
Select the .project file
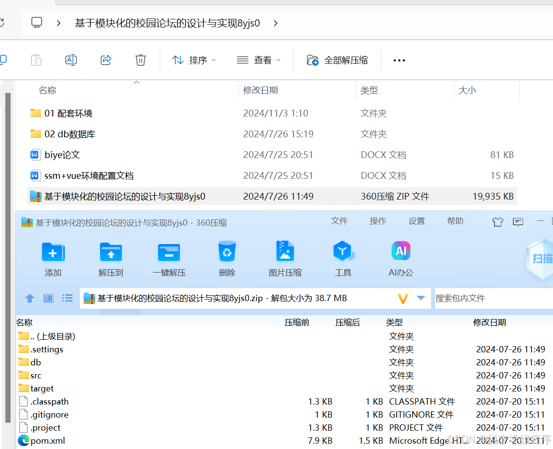click(x=40, y=427)
